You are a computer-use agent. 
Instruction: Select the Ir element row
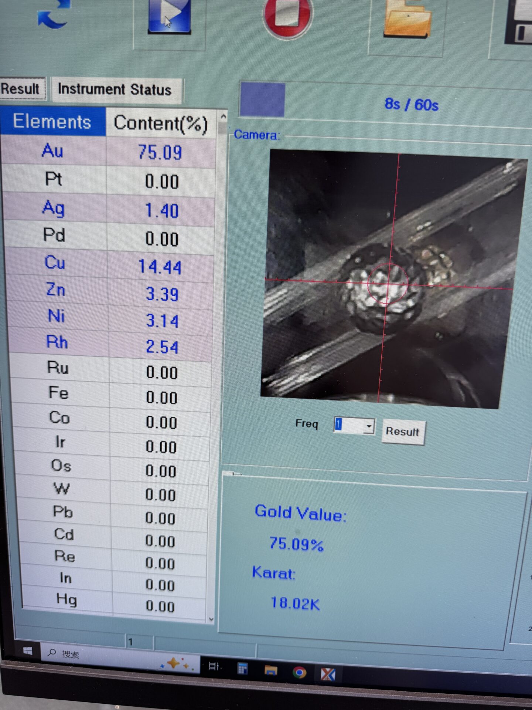coord(112,444)
